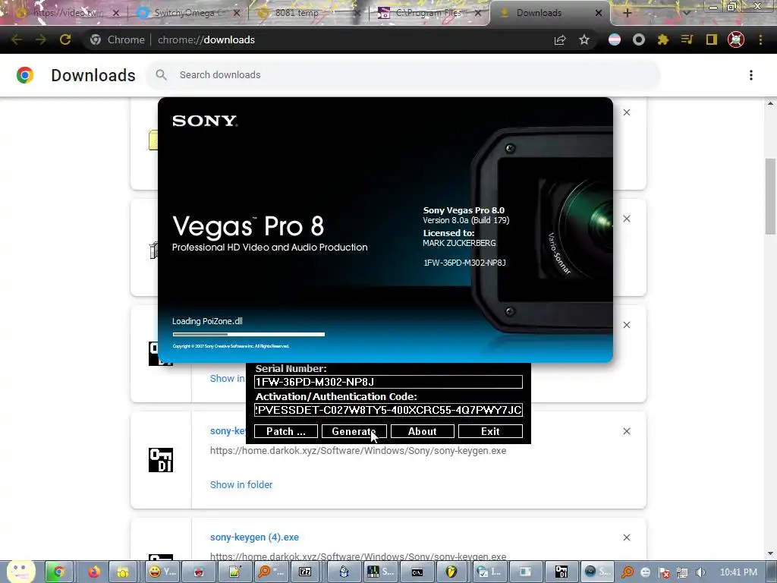Open the media control playlist icon
Screen dimensions: 777x583
click(x=687, y=39)
